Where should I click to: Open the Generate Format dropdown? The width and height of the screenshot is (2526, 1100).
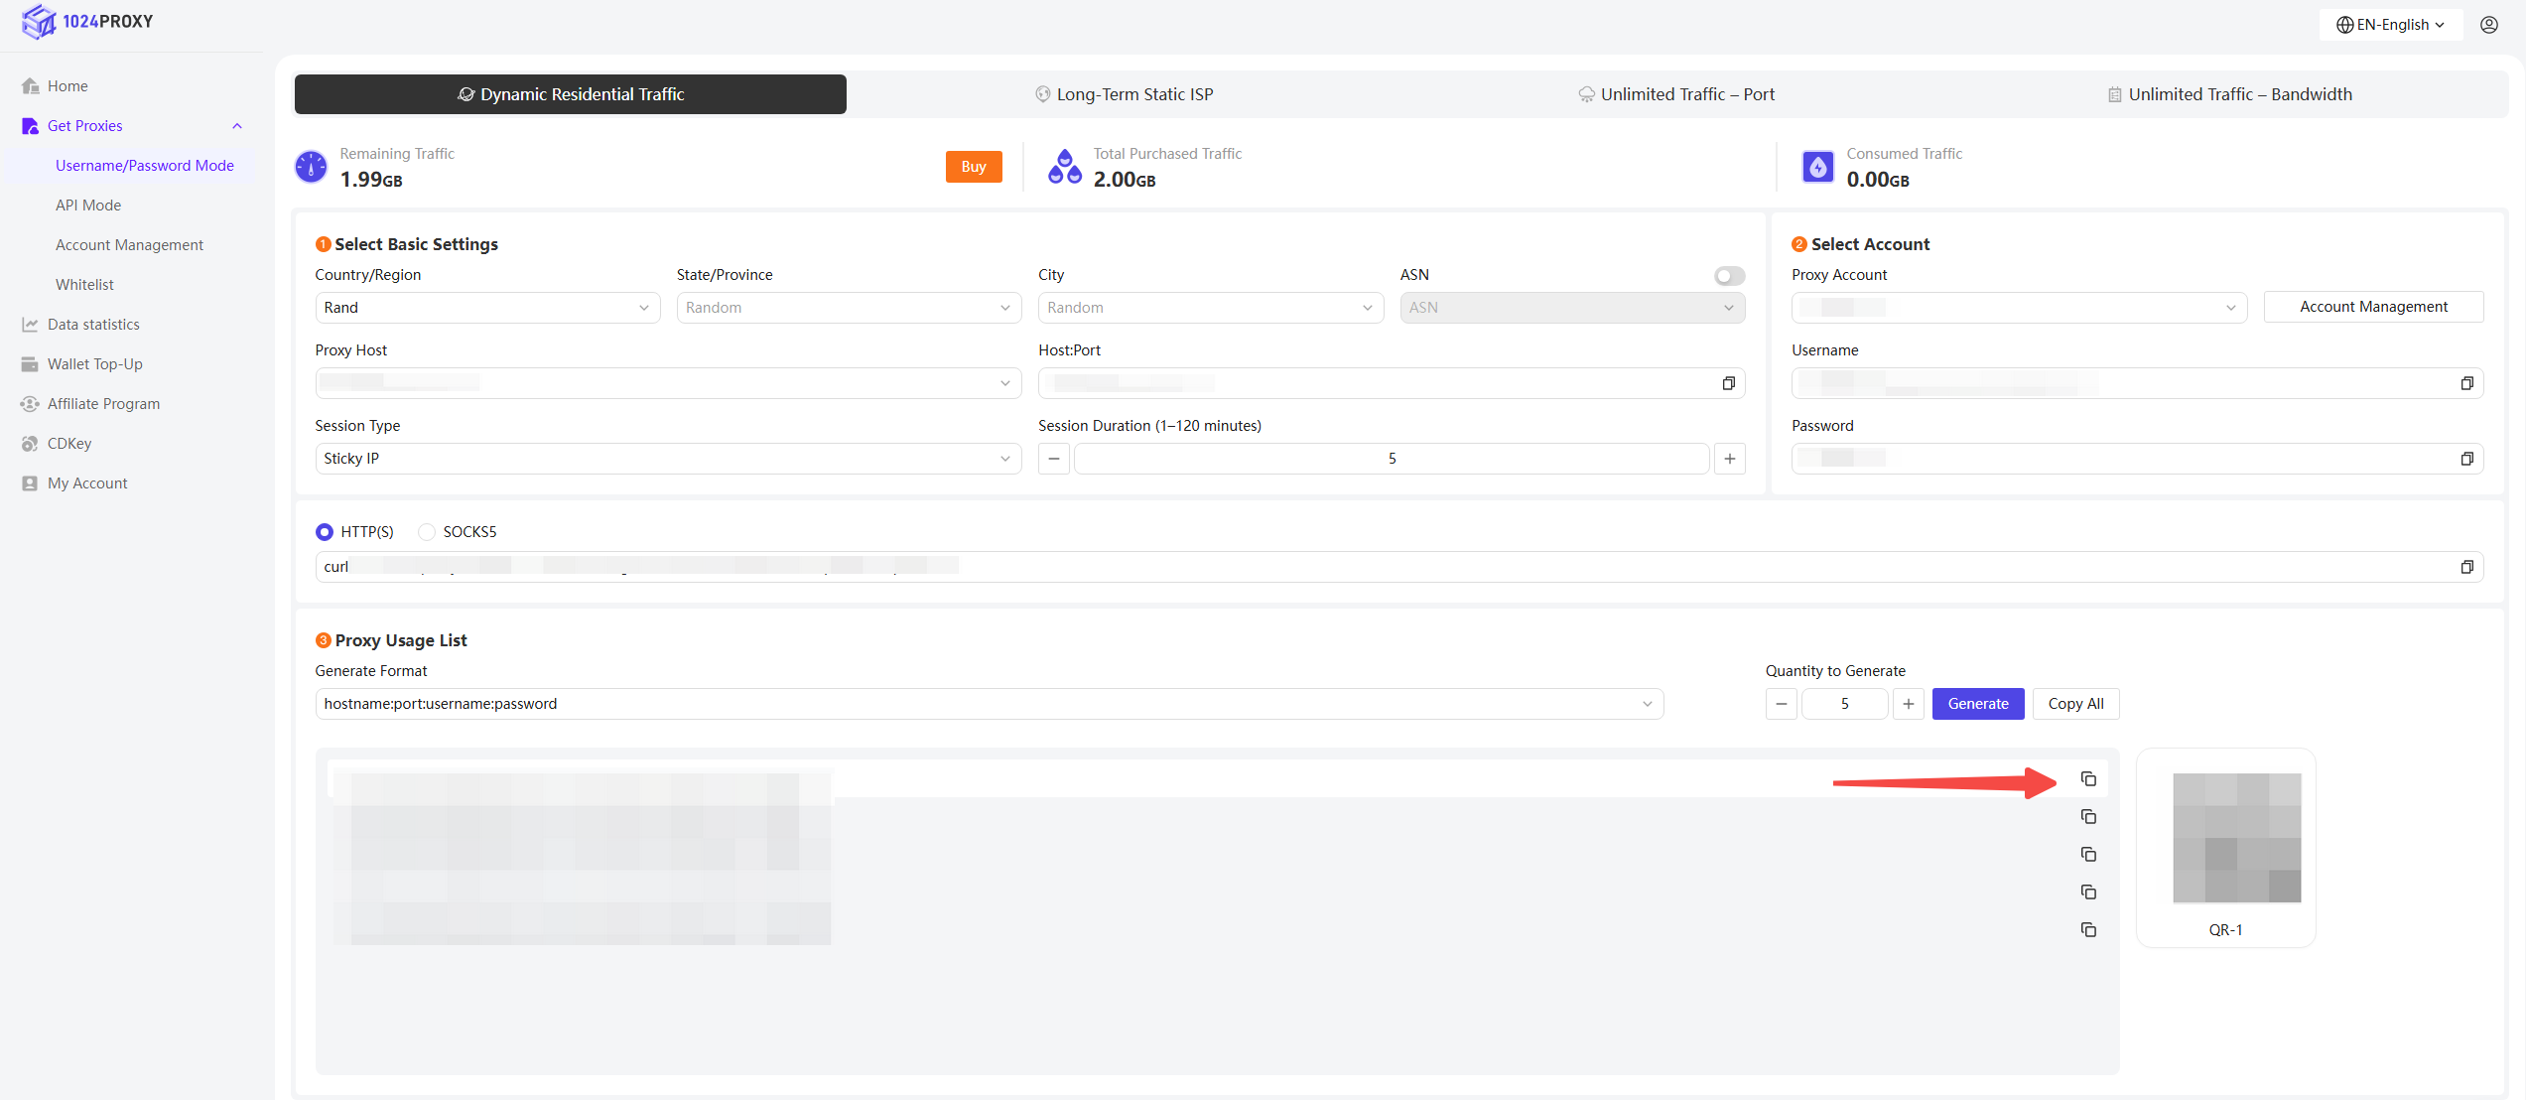(988, 704)
